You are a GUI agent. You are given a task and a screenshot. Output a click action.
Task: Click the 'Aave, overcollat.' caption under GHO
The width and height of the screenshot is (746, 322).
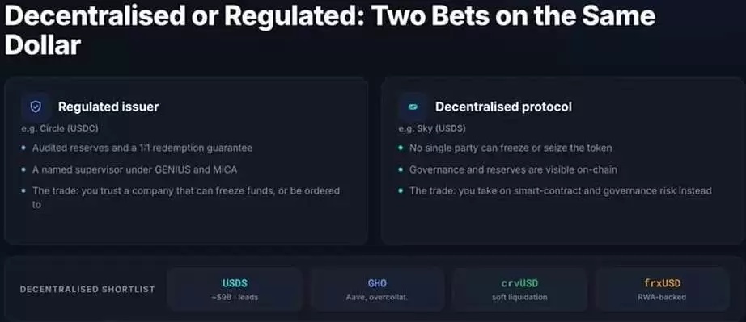click(x=377, y=297)
